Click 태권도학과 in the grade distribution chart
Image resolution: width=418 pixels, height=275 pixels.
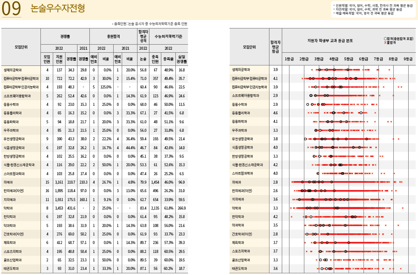pos(239,268)
